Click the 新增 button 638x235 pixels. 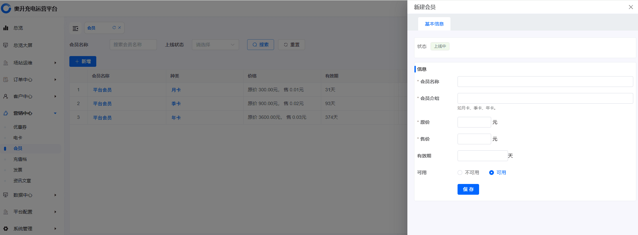pos(83,61)
